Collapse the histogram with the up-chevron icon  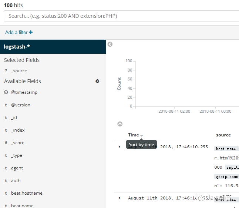tap(120, 124)
